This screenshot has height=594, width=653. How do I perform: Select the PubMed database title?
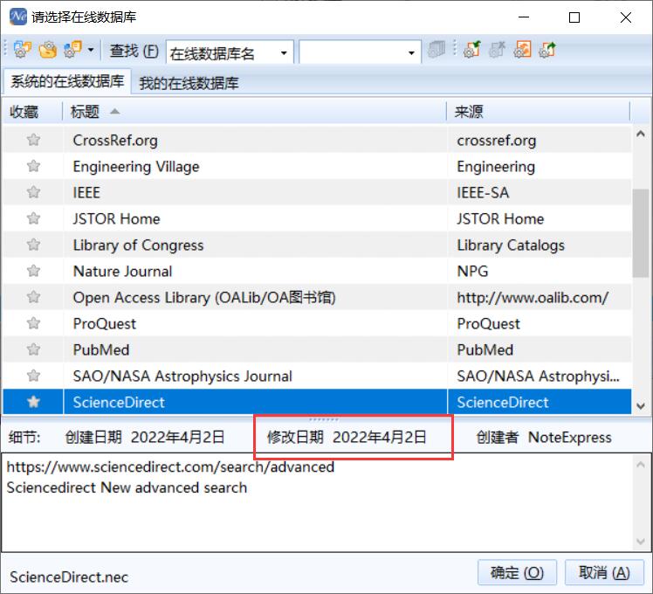tap(101, 350)
